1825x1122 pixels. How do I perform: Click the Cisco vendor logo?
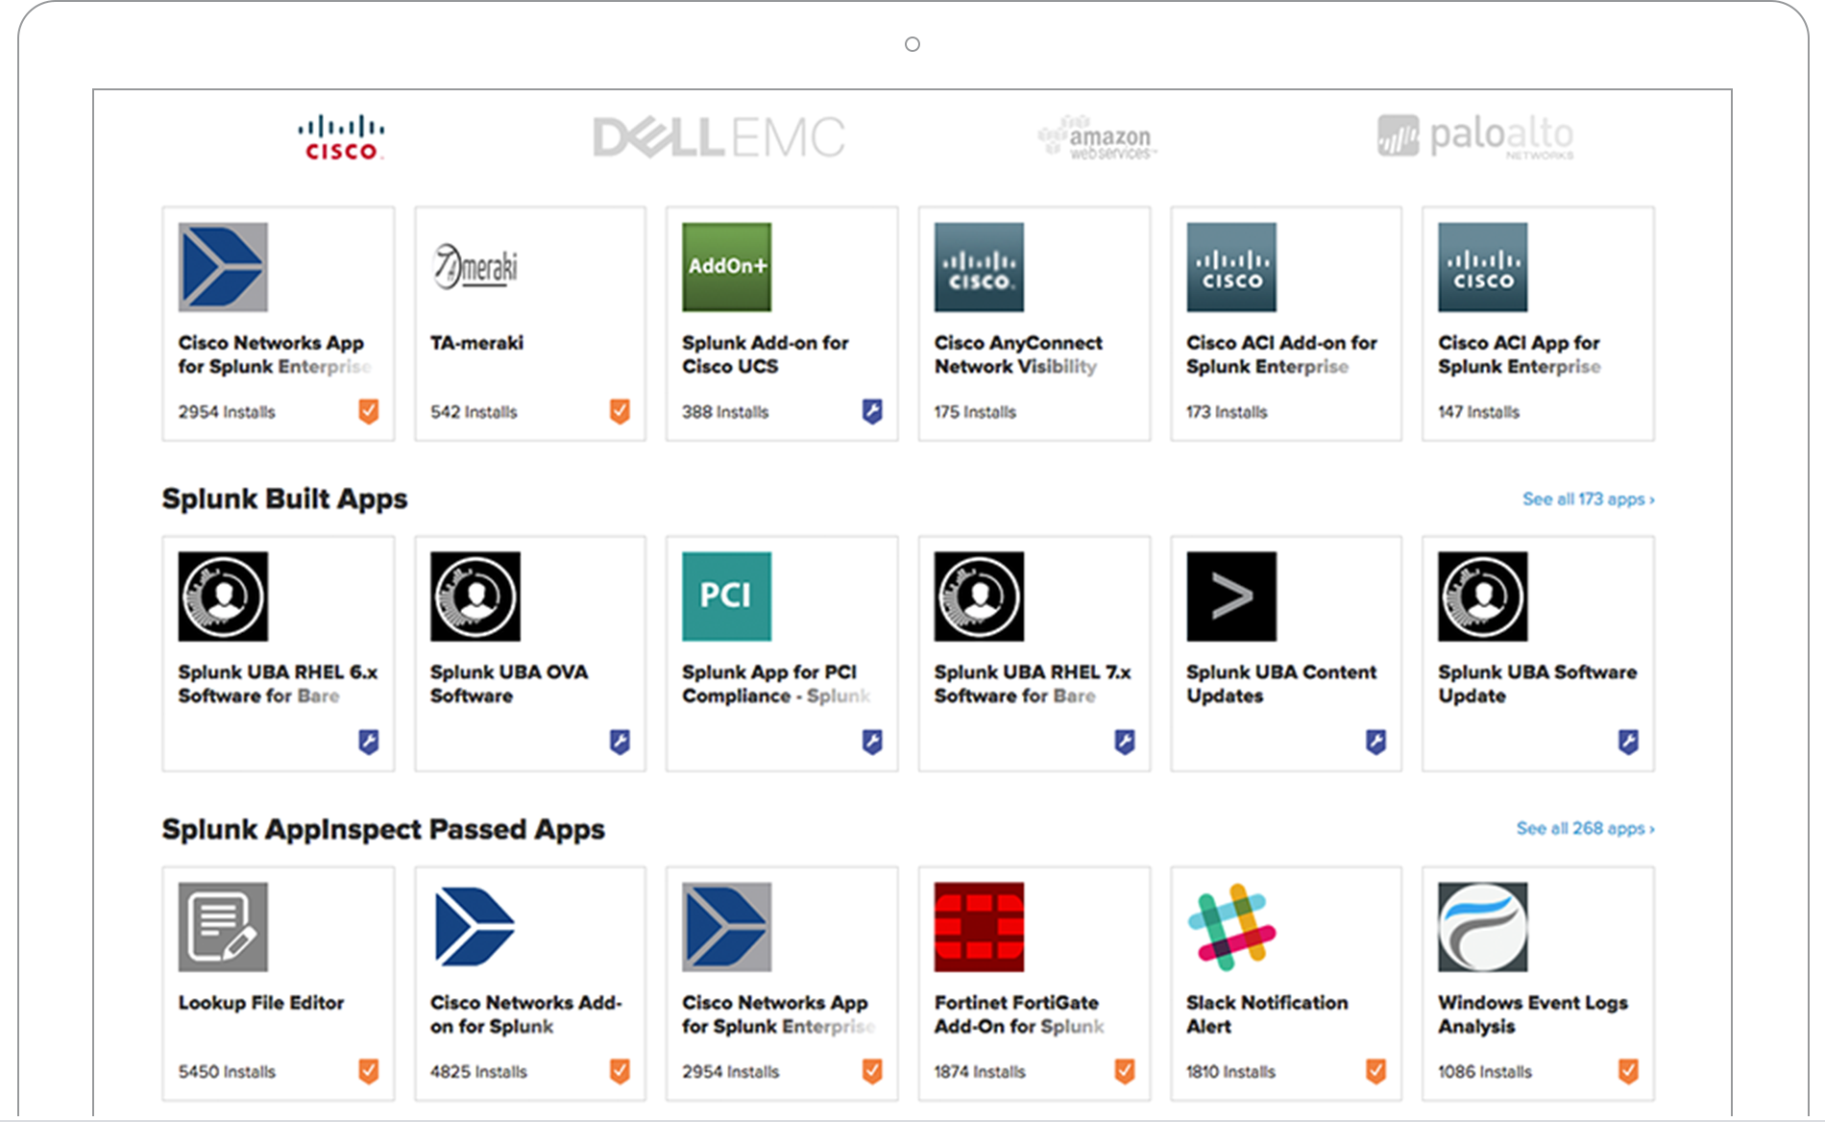[342, 134]
